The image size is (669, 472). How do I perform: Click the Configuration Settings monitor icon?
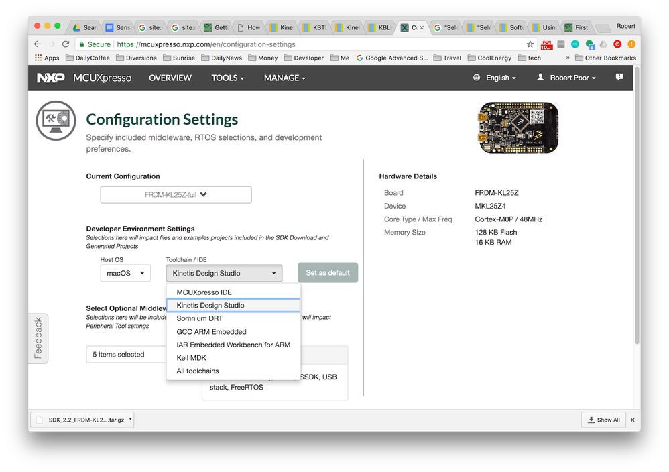56,119
